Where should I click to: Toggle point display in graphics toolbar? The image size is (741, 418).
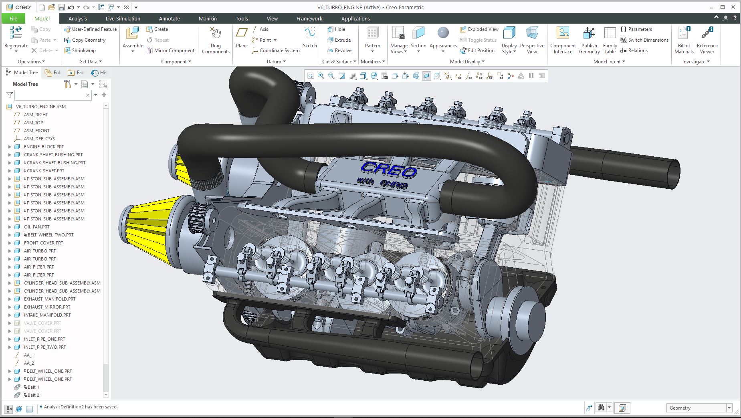point(479,76)
